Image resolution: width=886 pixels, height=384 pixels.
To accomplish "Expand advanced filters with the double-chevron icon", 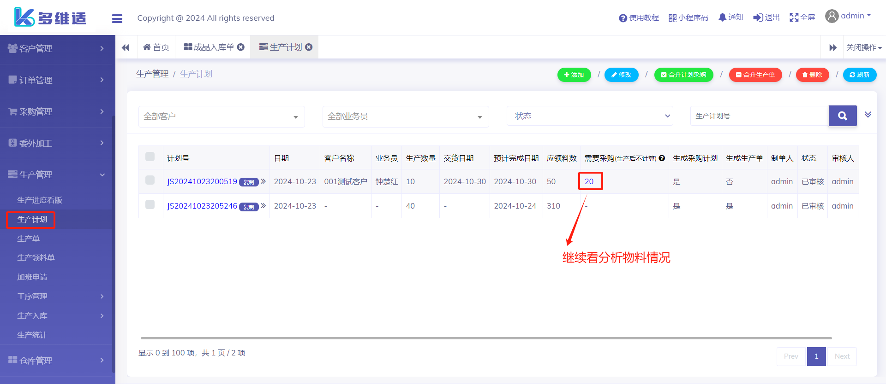I will point(868,115).
